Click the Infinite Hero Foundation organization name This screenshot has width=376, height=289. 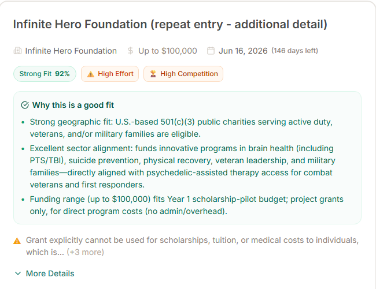pos(71,51)
